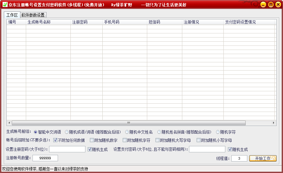Select the 智能中文词语 radio option
The width and height of the screenshot is (283, 173).
coord(35,132)
